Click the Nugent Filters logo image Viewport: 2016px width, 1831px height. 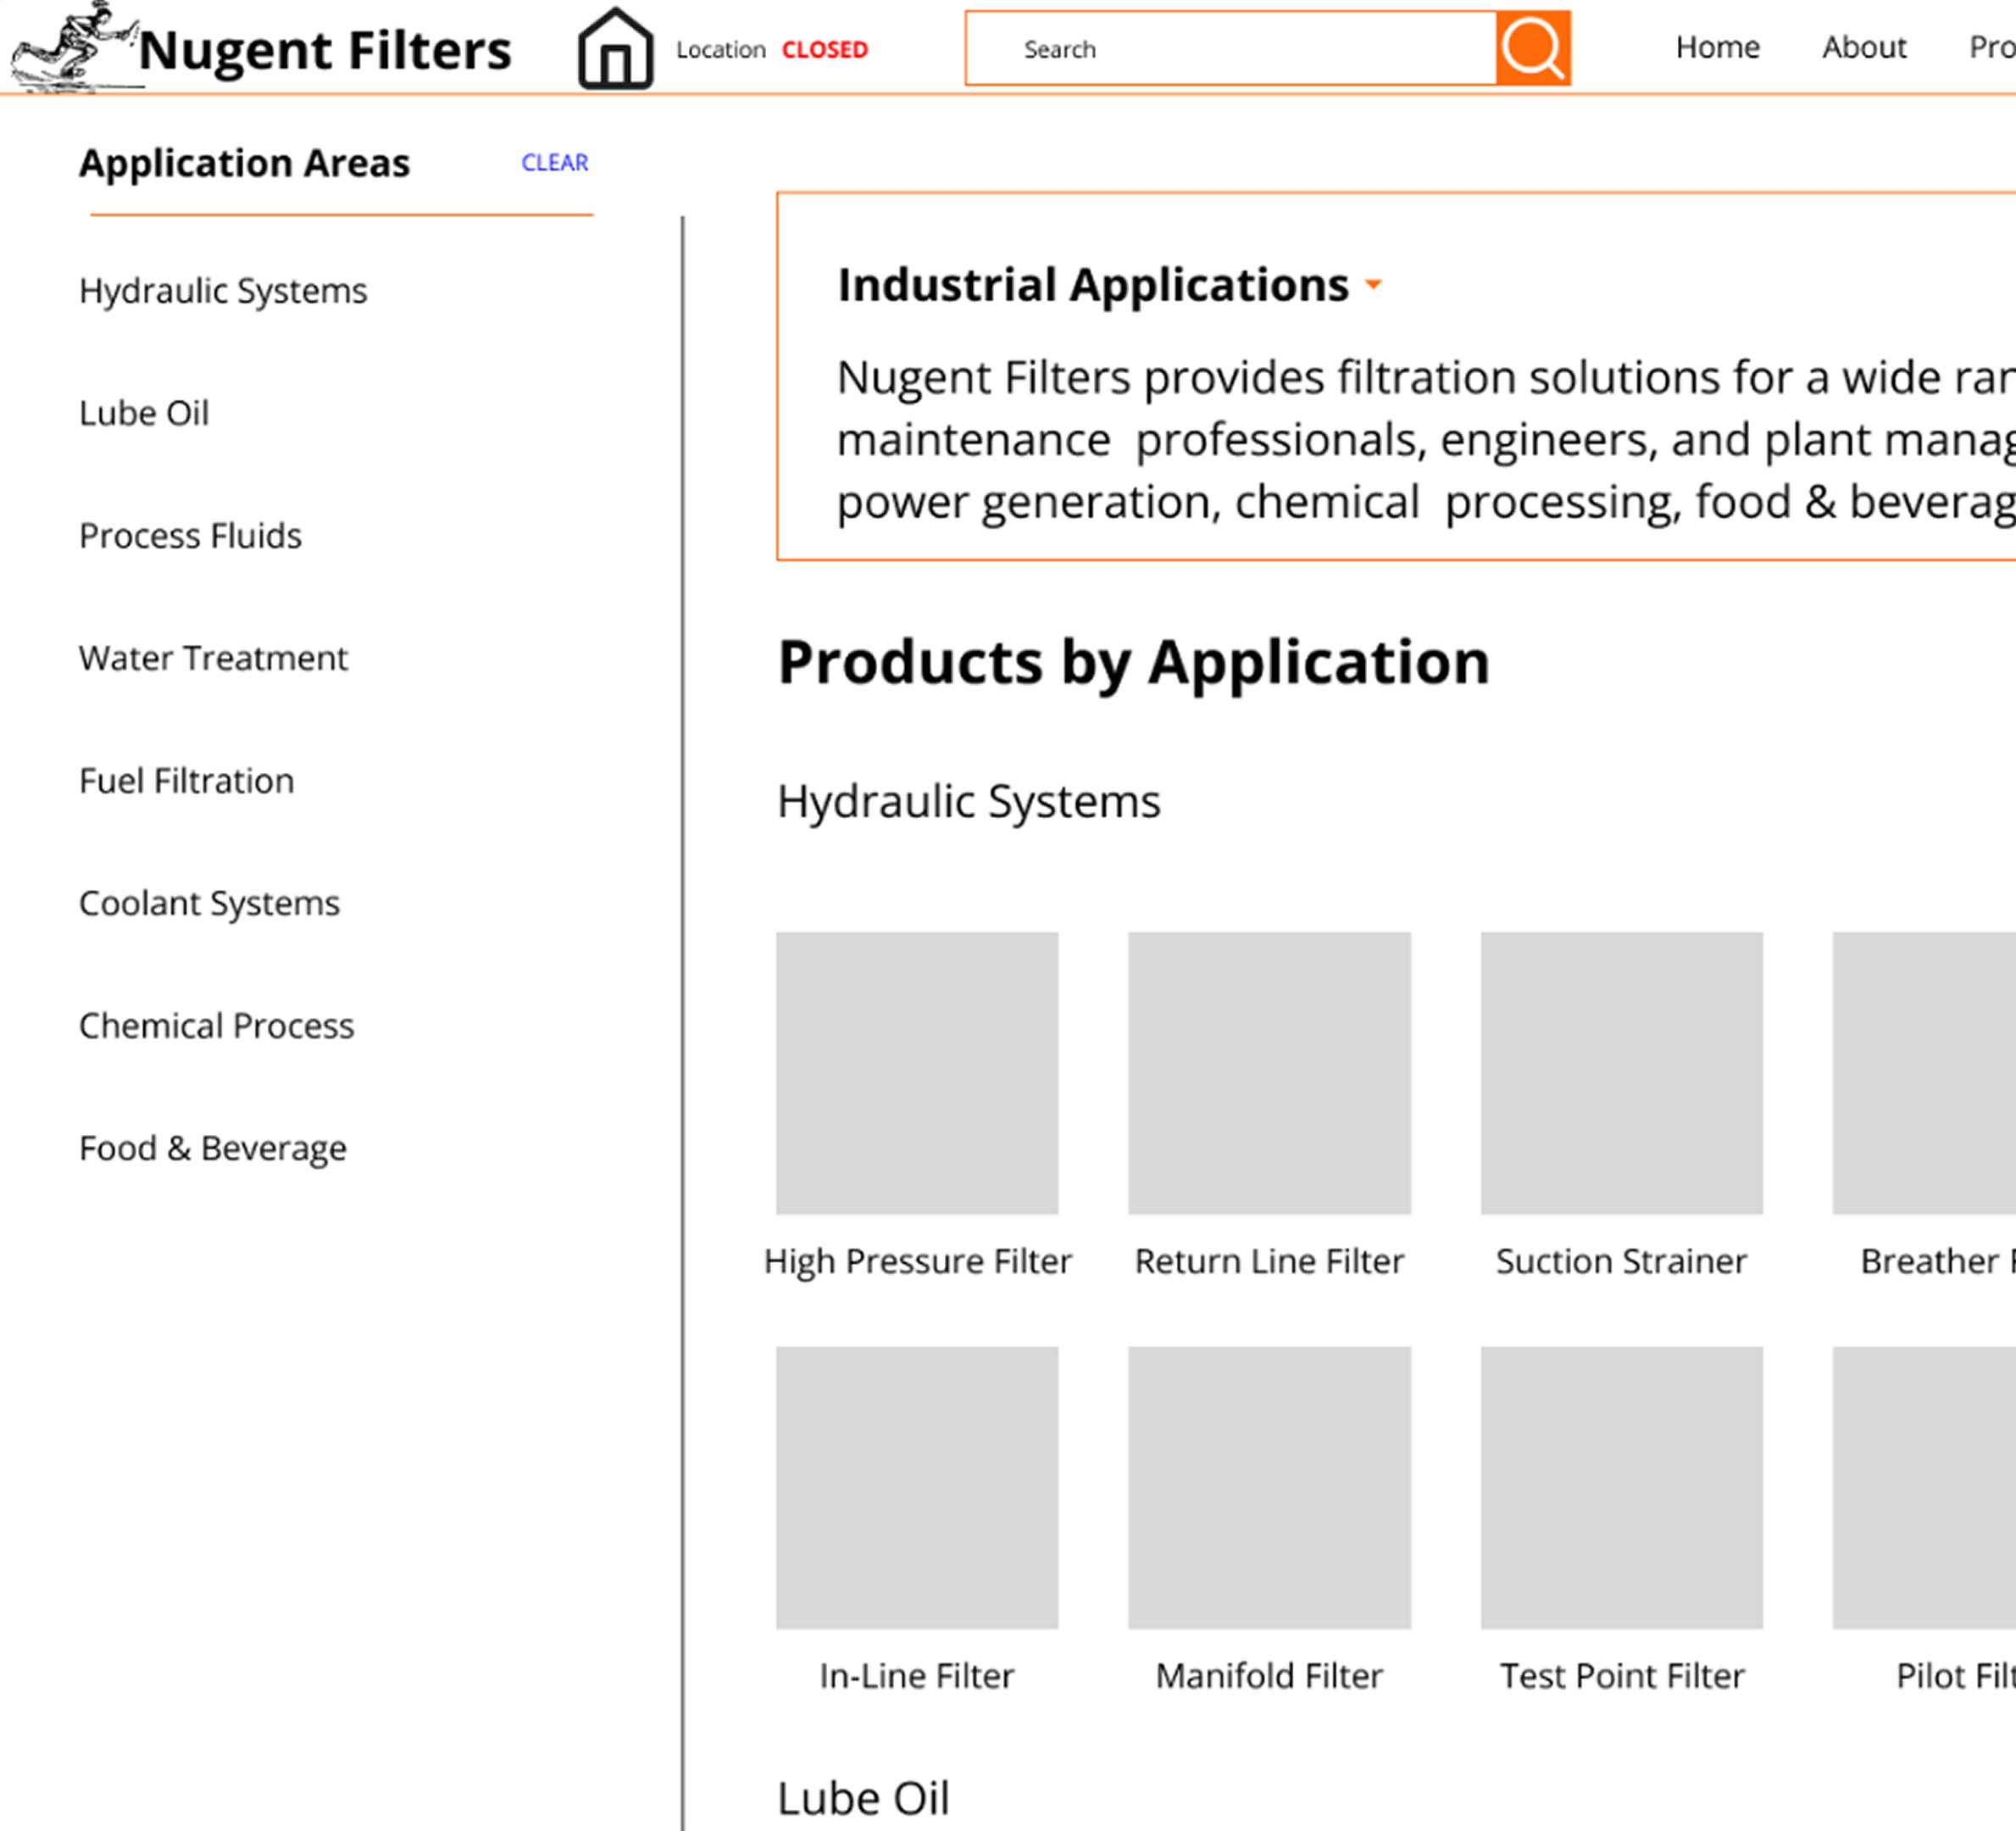pos(76,47)
